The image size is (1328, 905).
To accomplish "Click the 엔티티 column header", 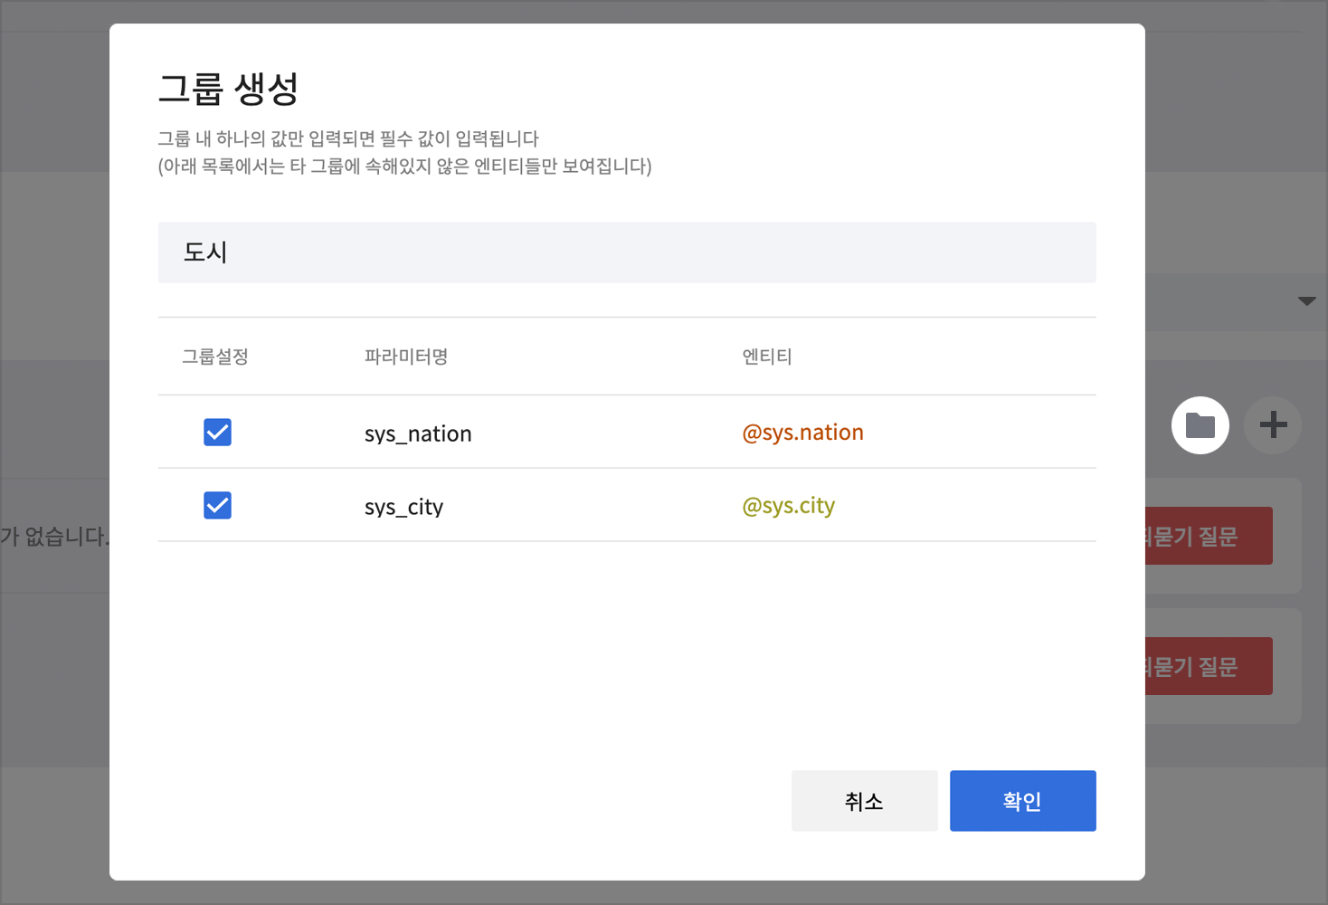I will point(767,357).
